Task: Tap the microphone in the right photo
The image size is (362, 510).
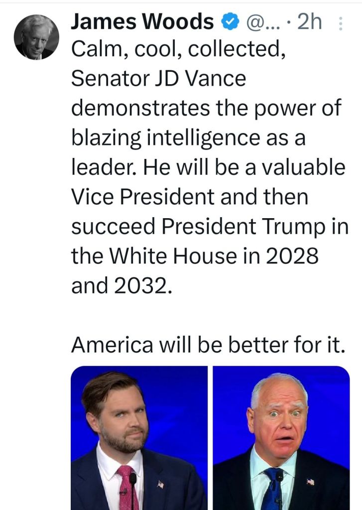Action: point(279,478)
